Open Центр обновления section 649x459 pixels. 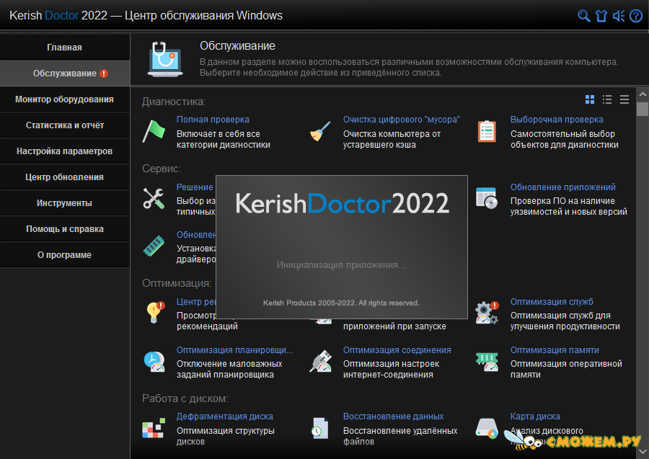[x=65, y=177]
